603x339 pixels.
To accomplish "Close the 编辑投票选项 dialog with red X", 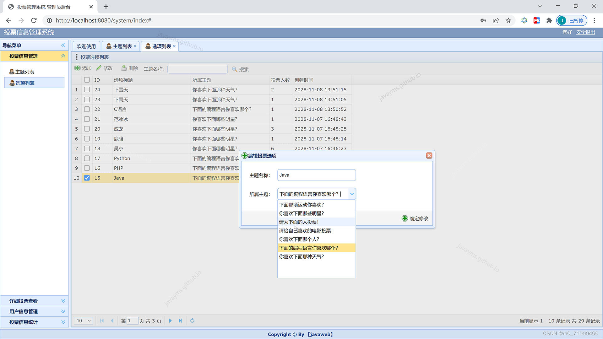I will tap(429, 156).
